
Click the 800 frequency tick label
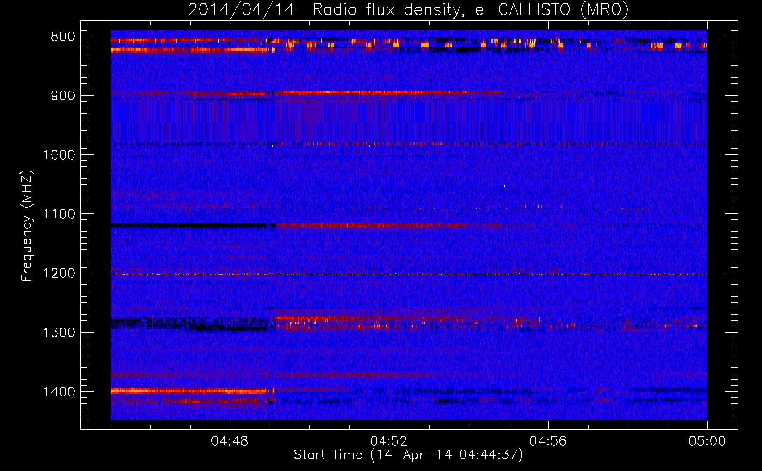(63, 37)
